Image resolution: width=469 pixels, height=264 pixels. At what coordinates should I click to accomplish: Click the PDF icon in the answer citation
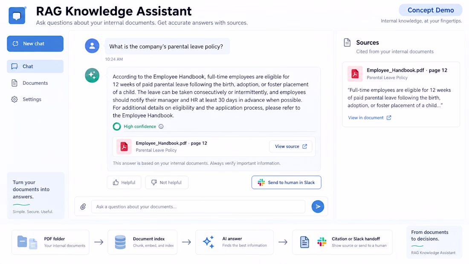click(x=124, y=147)
